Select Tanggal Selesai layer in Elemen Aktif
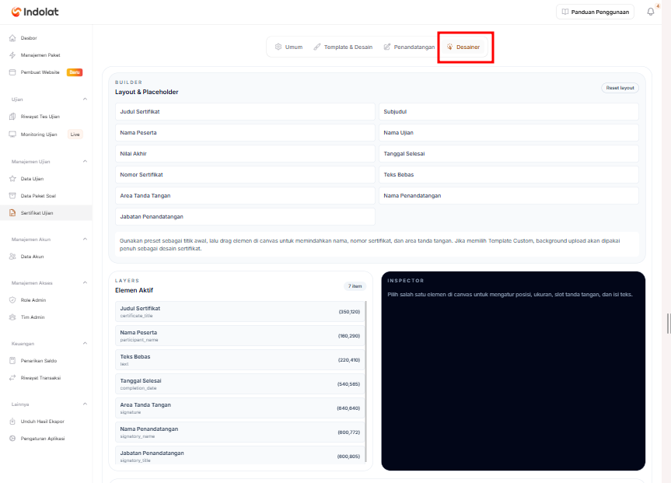Viewport: 671px width, 483px height. (239, 384)
